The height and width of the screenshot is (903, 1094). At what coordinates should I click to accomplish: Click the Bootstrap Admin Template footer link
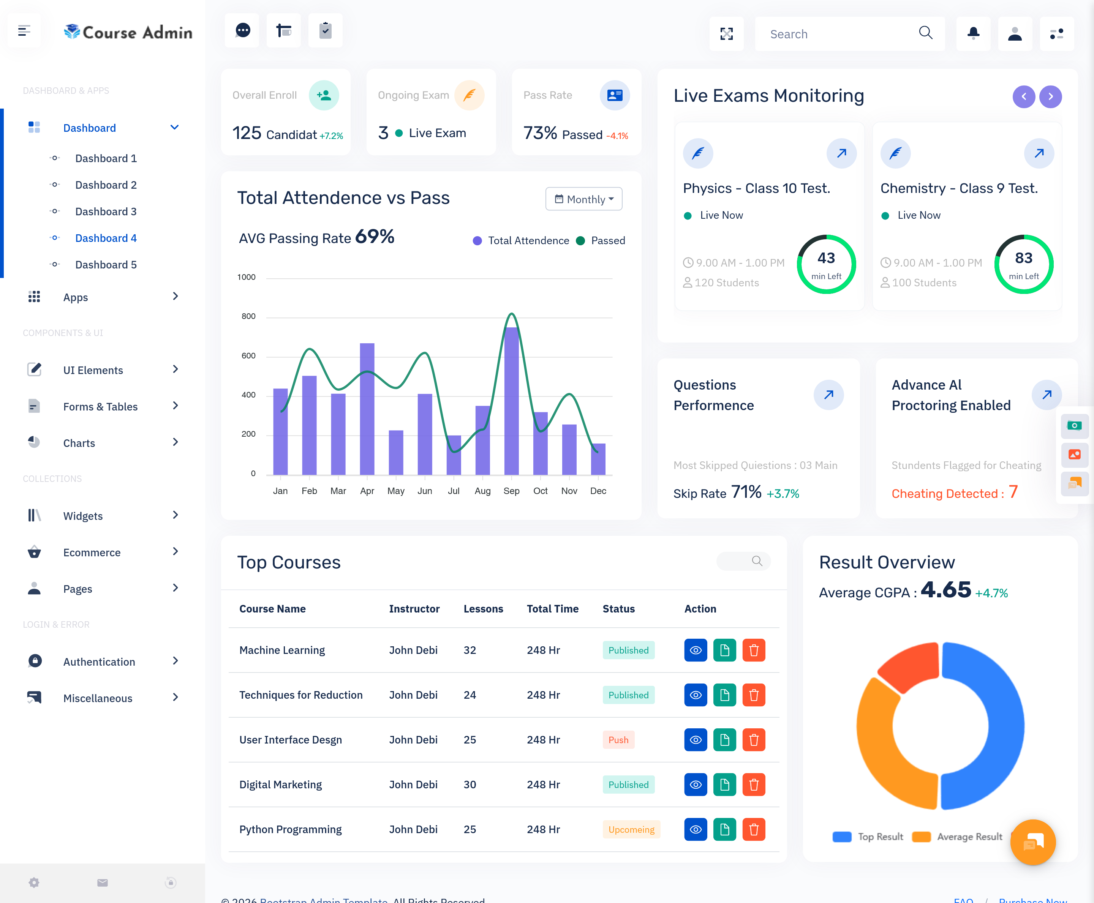324,900
